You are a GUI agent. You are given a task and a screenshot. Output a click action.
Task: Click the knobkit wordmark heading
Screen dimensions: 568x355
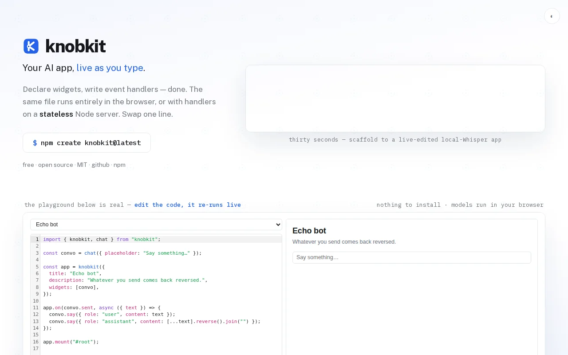point(75,46)
